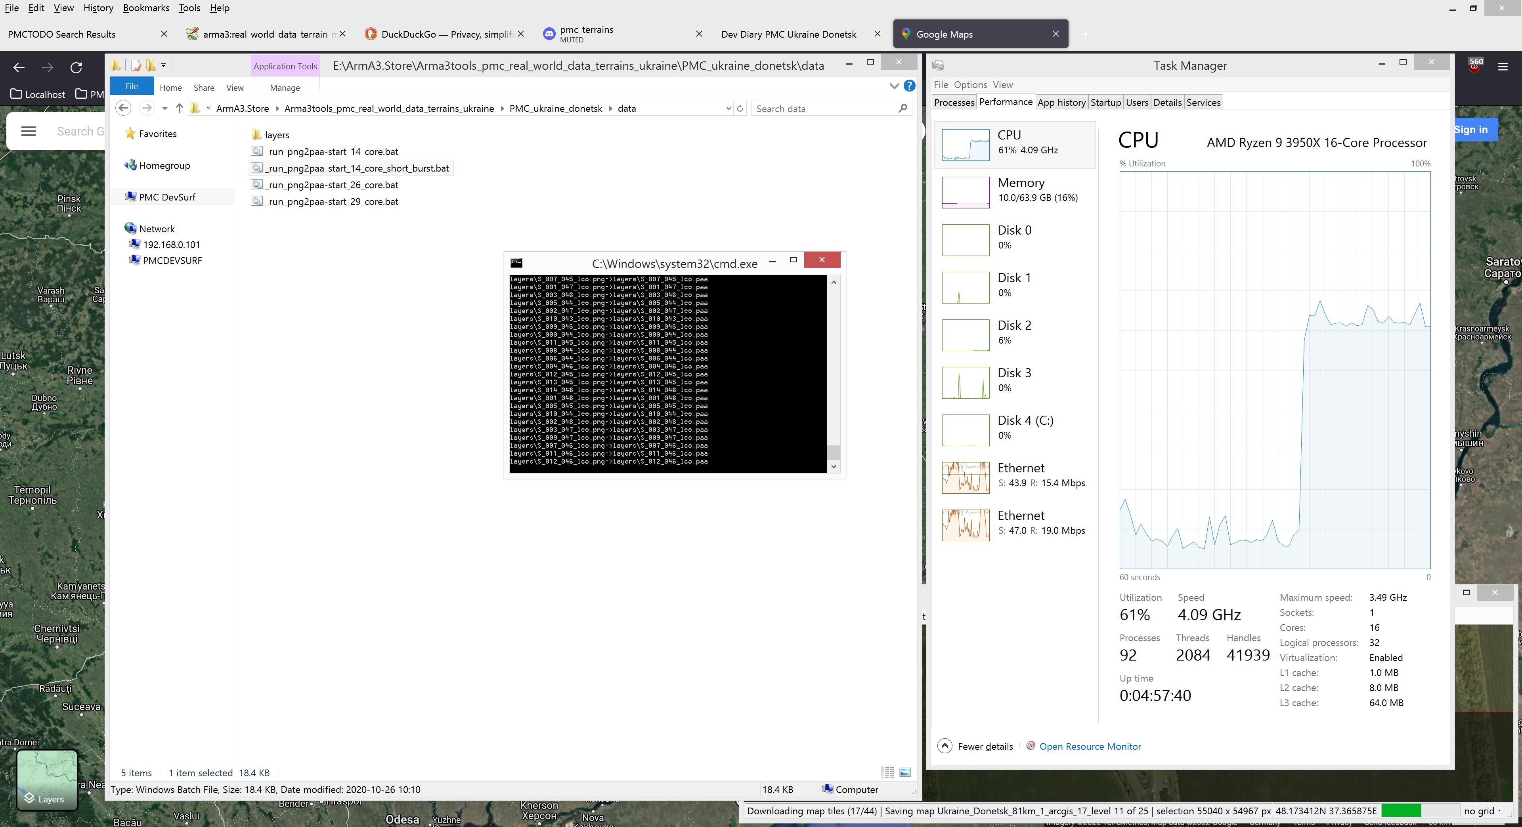
Task: Click the Explorer Back arrow button
Action: click(123, 108)
